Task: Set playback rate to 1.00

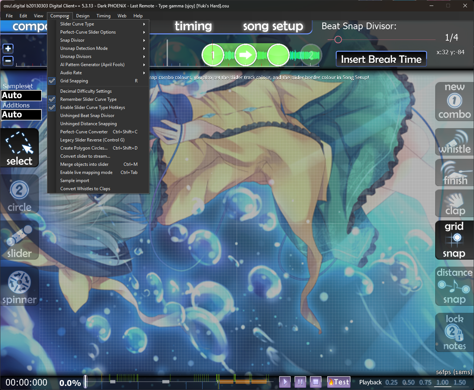Action: (x=443, y=382)
